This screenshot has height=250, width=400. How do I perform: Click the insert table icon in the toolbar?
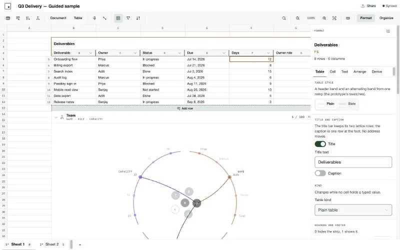[x=8, y=18]
